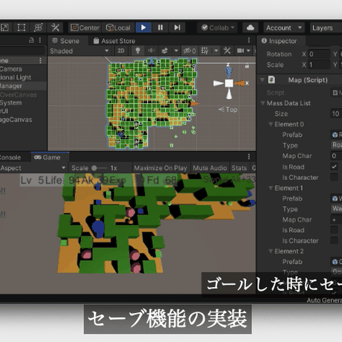Open Scene panel kebab menu

(x=249, y=40)
